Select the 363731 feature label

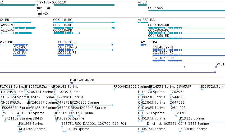click(68, 124)
